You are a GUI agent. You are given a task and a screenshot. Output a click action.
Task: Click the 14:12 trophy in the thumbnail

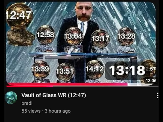tap(95, 71)
